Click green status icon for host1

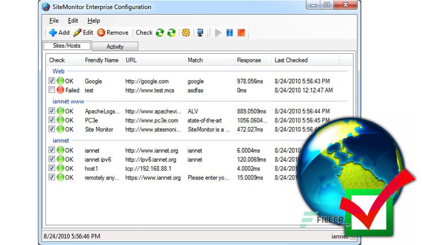60,169
